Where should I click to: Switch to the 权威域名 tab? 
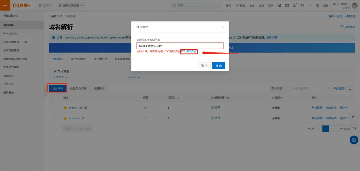pyautogui.click(x=58, y=59)
